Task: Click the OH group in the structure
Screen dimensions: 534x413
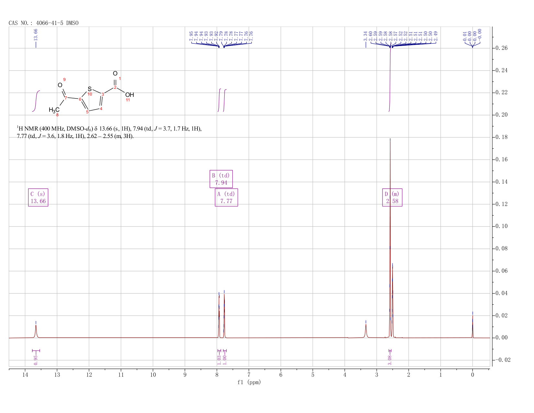Action: [129, 95]
